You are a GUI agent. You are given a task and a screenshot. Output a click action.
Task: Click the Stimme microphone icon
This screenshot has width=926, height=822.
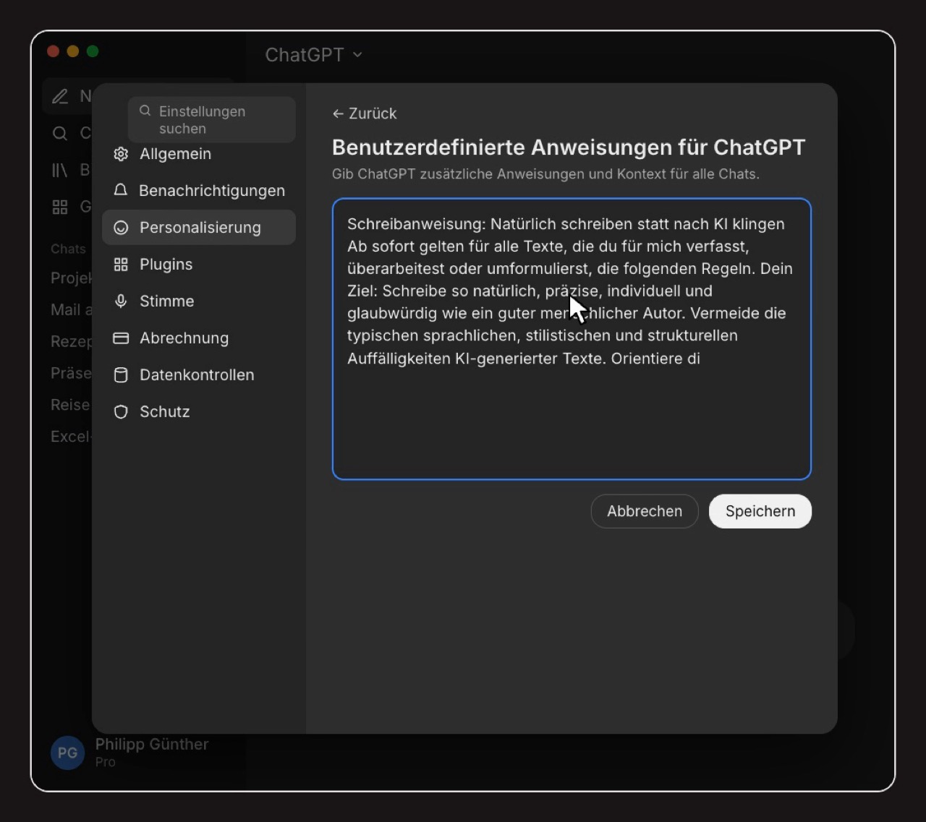[x=121, y=301]
